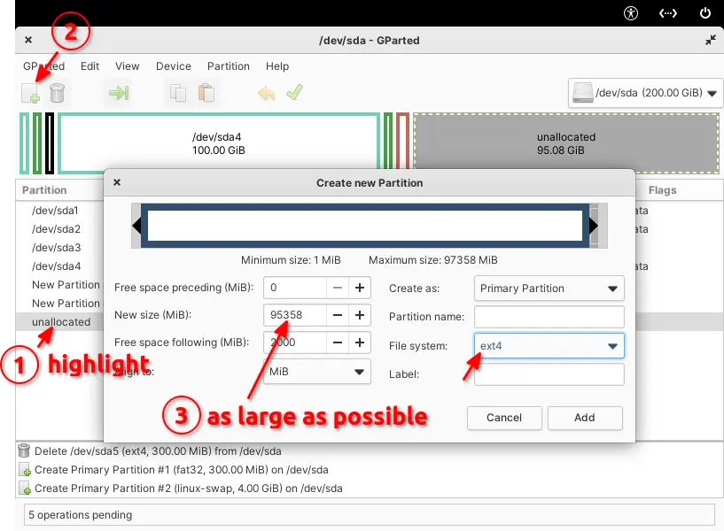Click the Paste partition toolbar icon
This screenshot has height=531, width=724.
[x=206, y=93]
